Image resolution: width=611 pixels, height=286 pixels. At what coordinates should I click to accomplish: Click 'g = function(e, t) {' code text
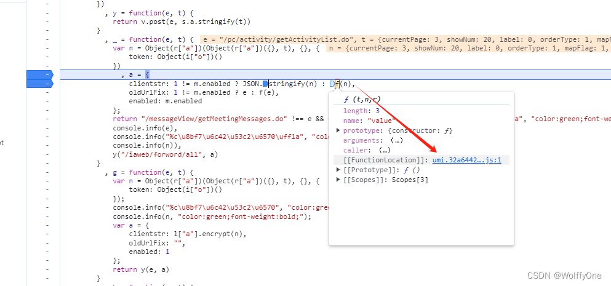(x=153, y=172)
